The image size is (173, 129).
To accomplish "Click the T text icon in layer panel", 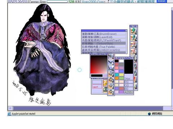I will 105,90.
